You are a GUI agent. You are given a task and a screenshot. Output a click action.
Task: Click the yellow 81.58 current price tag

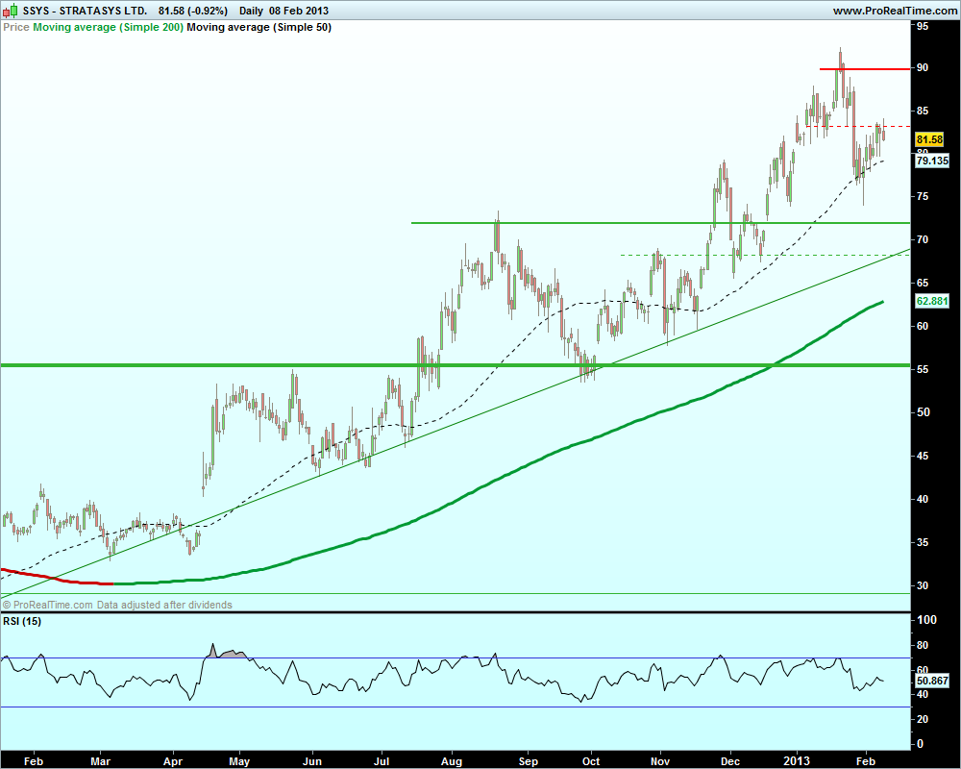(929, 139)
